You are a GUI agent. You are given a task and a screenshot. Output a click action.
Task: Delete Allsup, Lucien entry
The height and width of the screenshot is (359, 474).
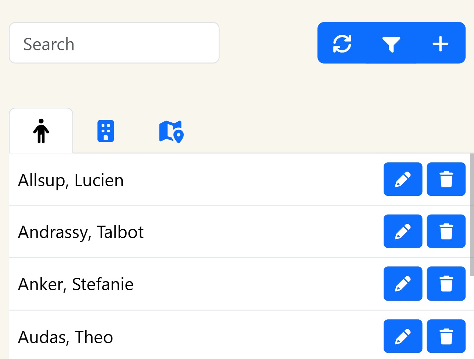coord(446,179)
